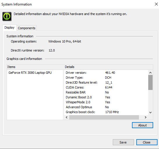Screen dimensions: 159x149
Task: Select GeForce RTX 3080 Laptop GPU item
Action: pyautogui.click(x=30, y=73)
